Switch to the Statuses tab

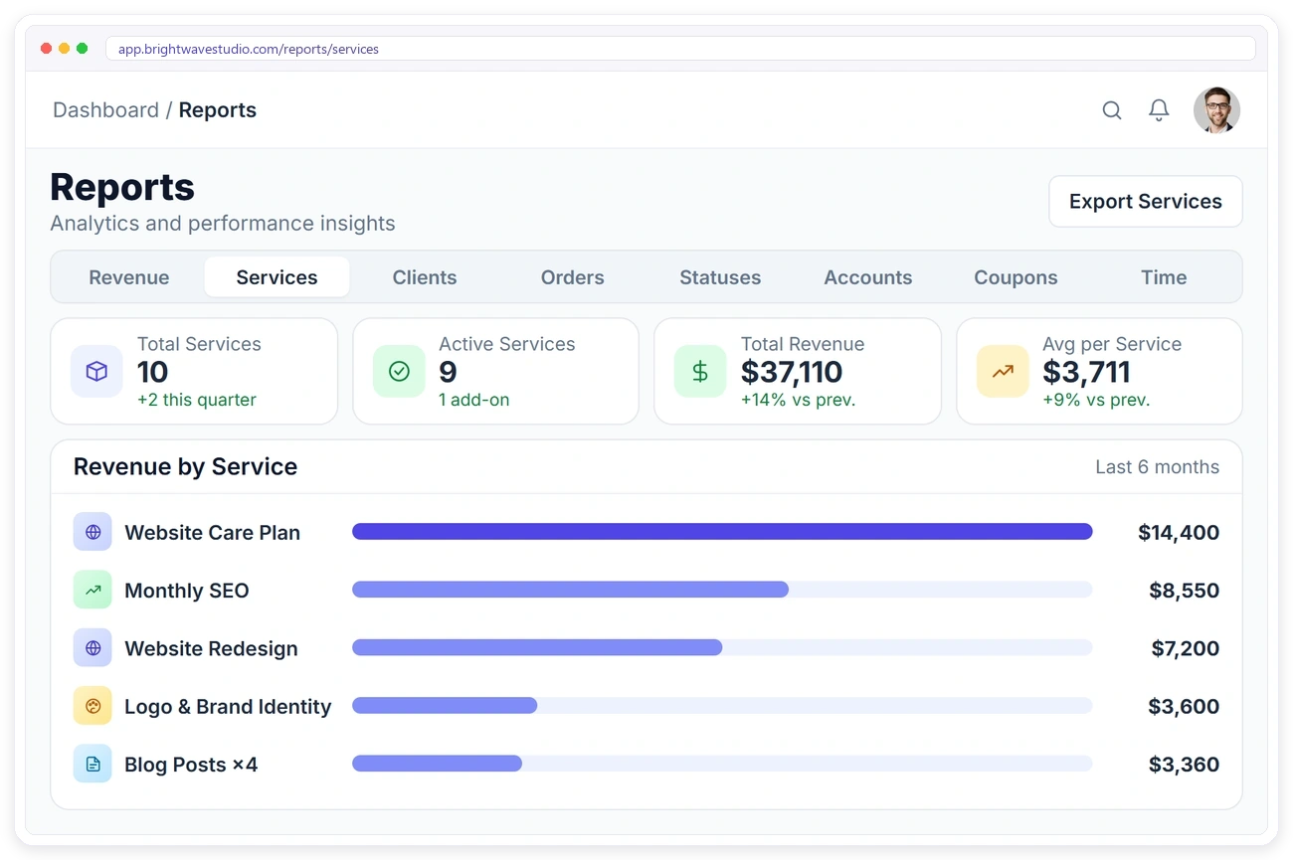click(720, 277)
